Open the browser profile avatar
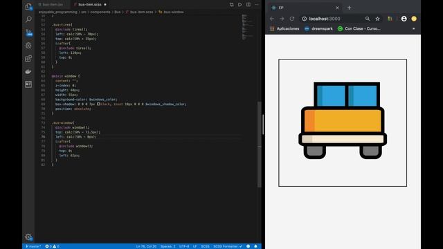This screenshot has width=443, height=249. [x=404, y=19]
